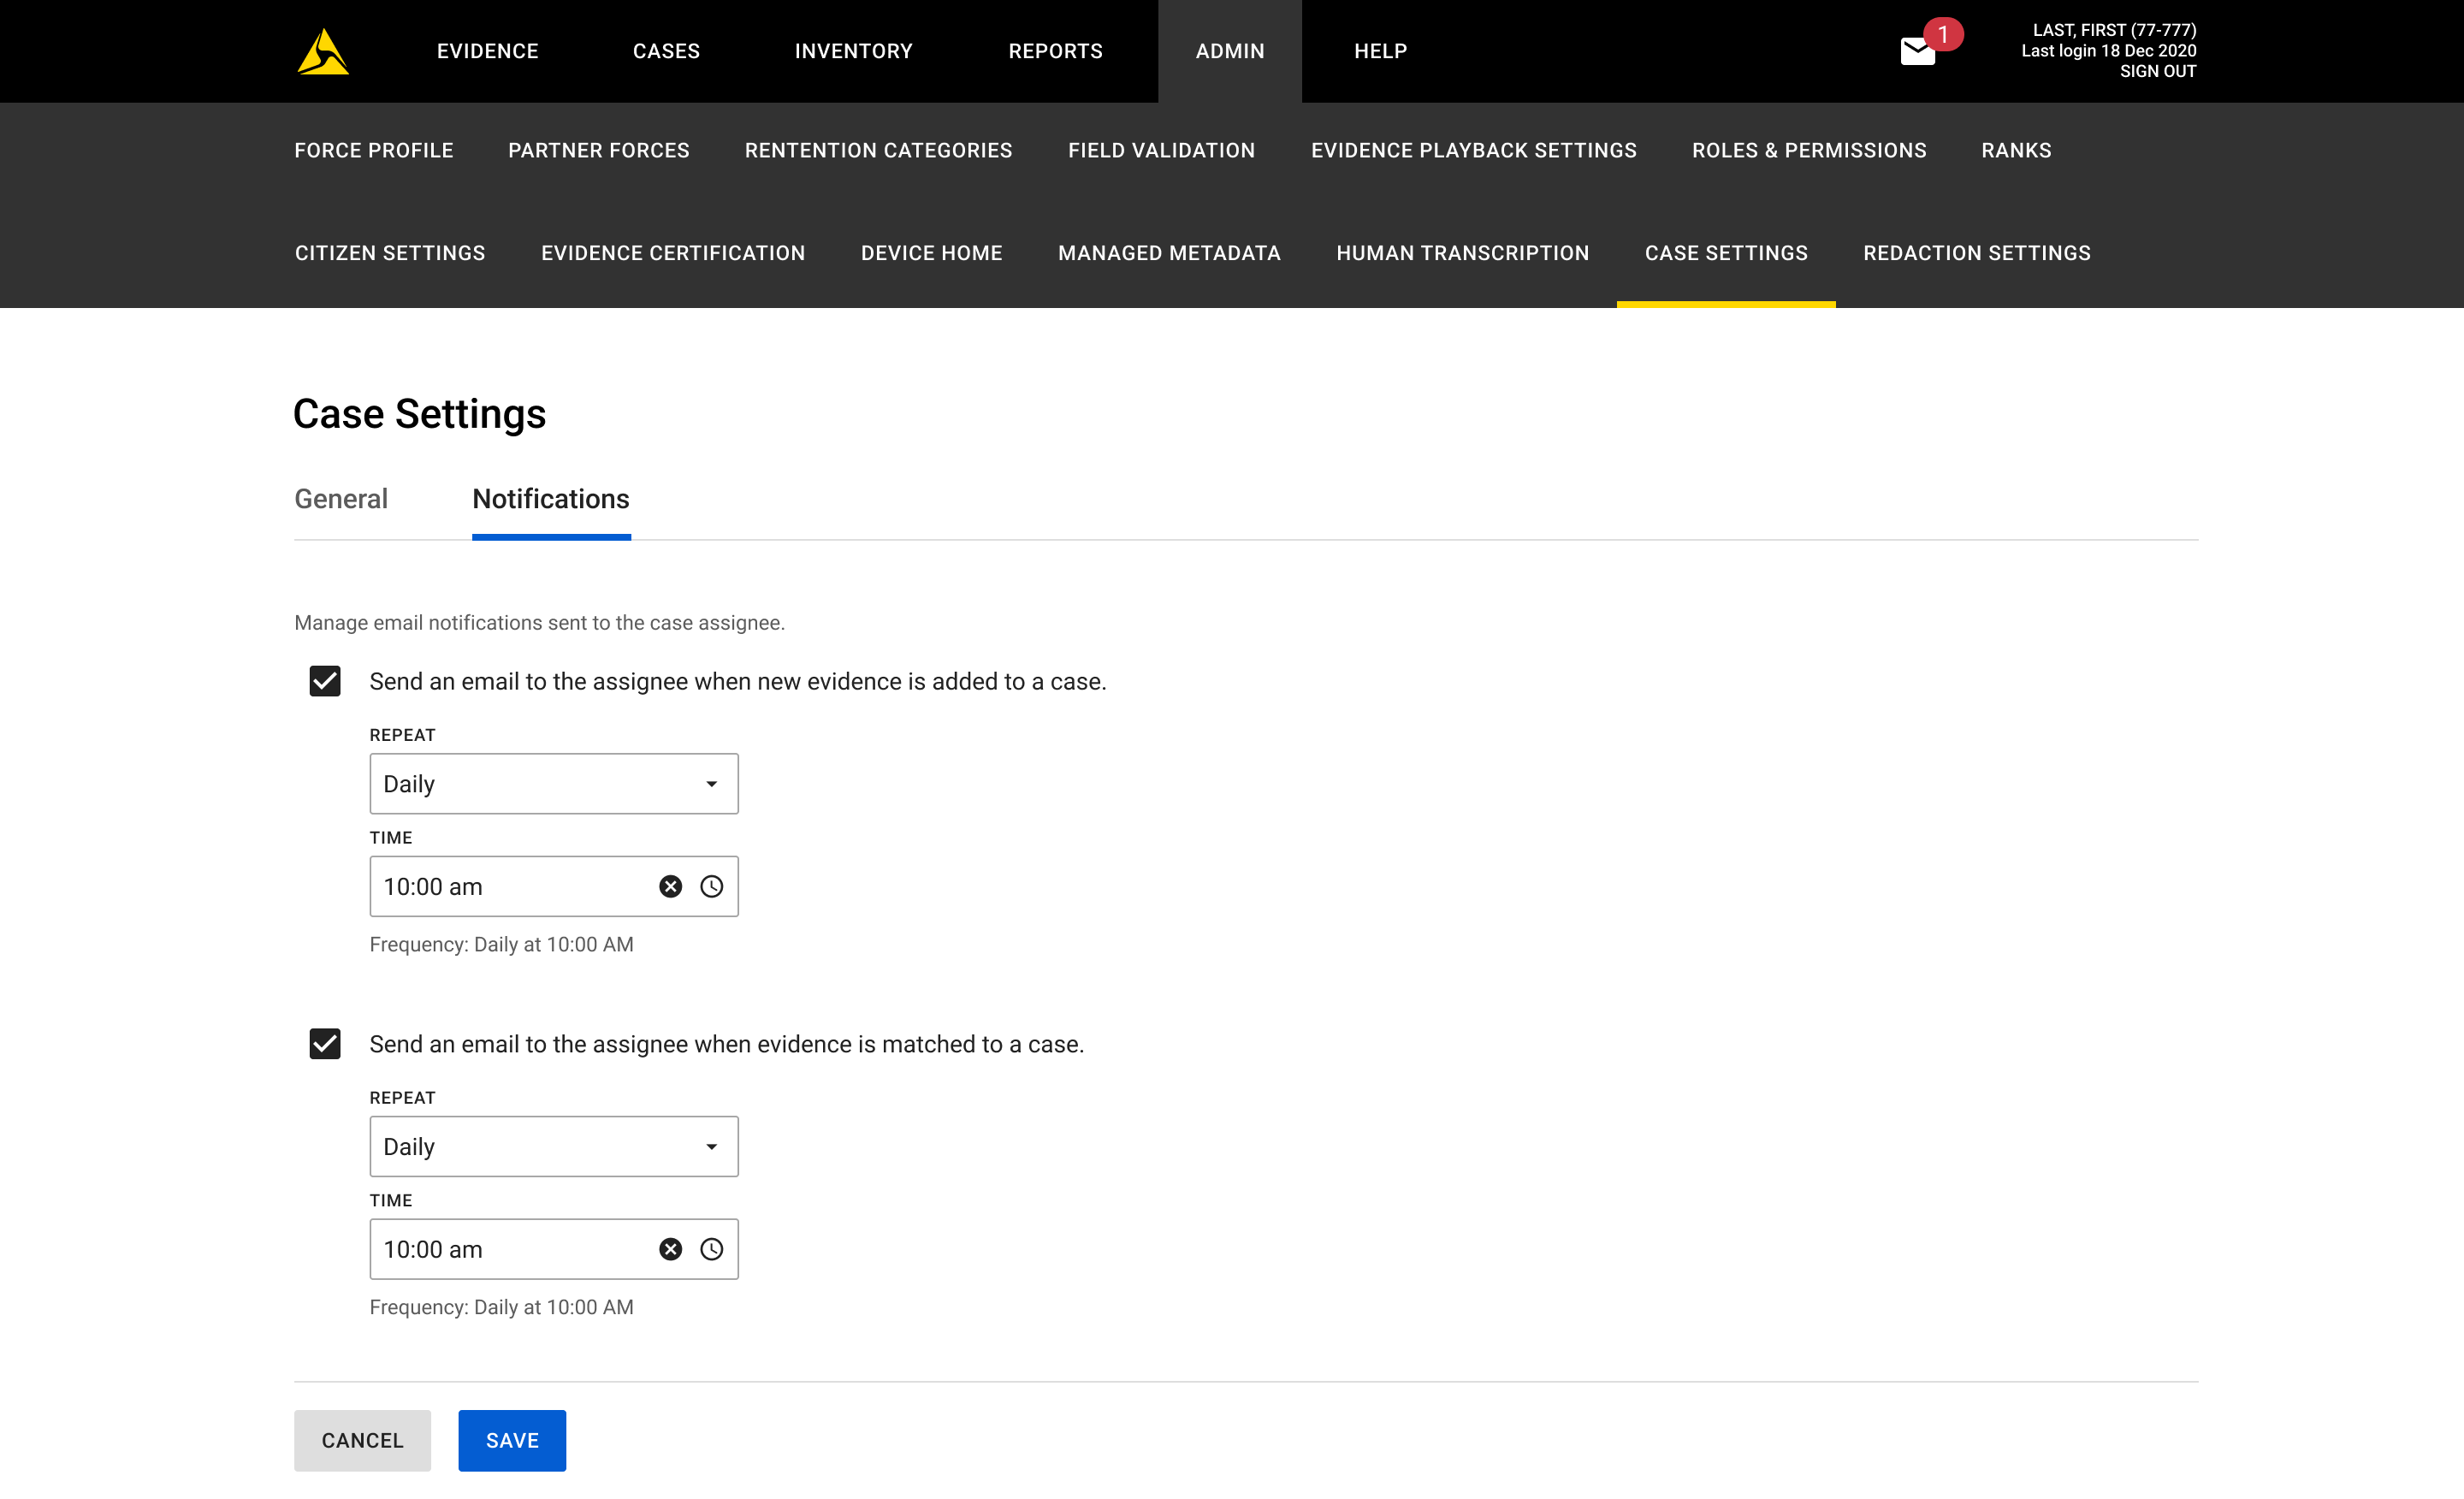
Task: Open clock picker for new-evidence time
Action: pyautogui.click(x=711, y=886)
